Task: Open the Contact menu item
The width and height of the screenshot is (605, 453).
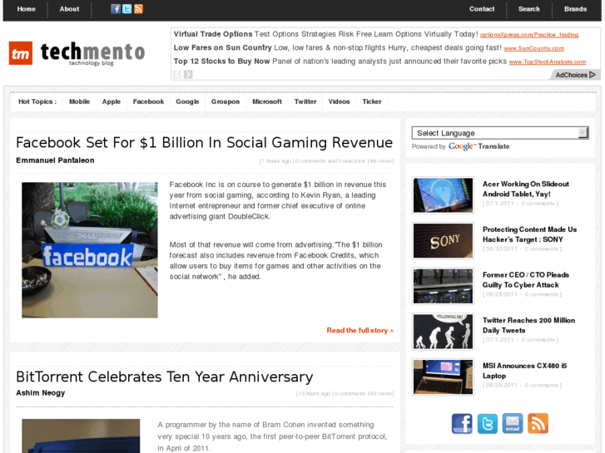Action: [482, 9]
